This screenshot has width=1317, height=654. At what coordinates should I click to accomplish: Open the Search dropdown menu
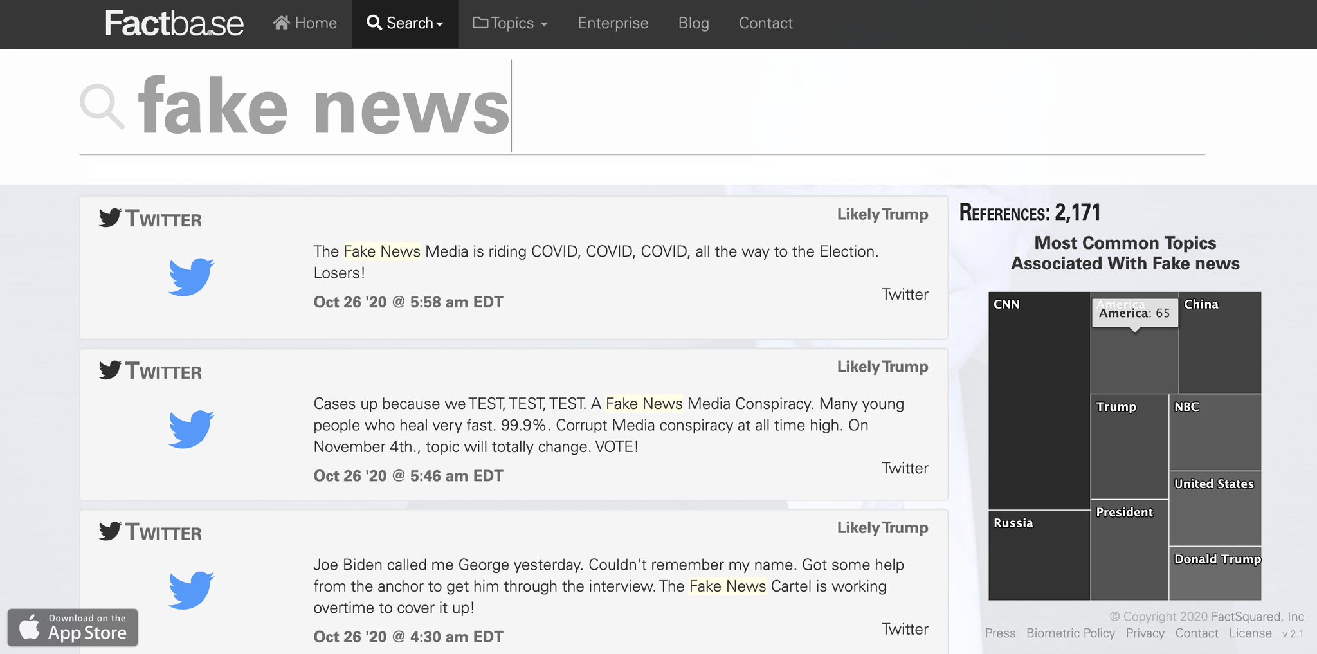pos(404,23)
